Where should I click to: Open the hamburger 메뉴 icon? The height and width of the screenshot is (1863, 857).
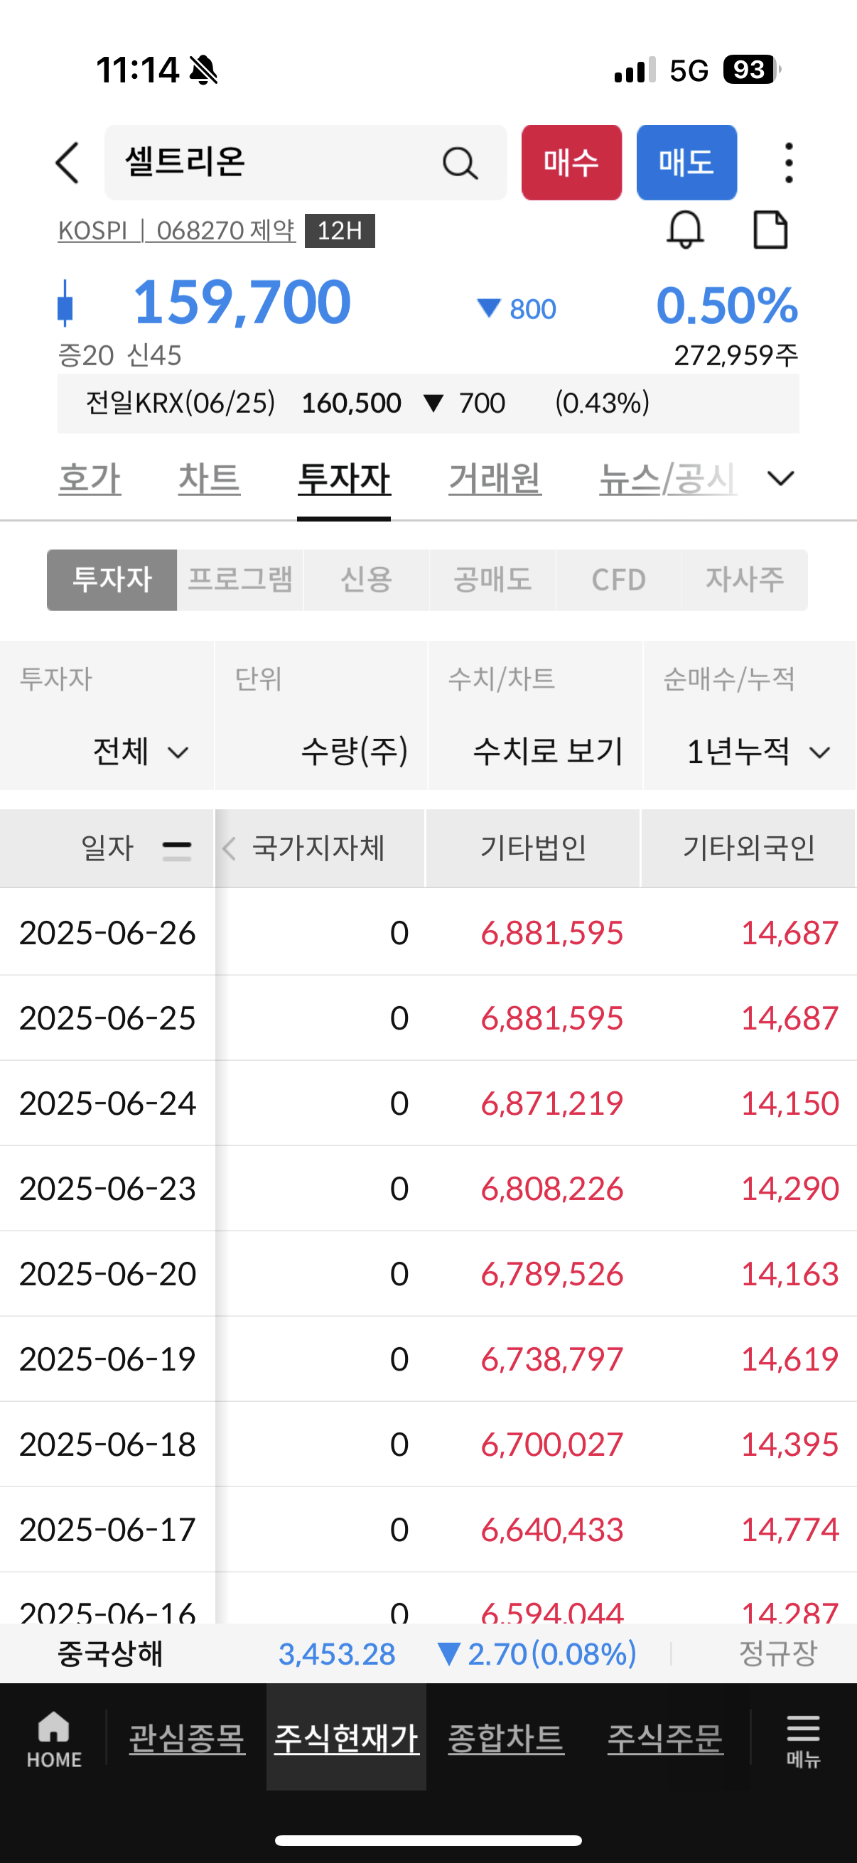pyautogui.click(x=803, y=1739)
